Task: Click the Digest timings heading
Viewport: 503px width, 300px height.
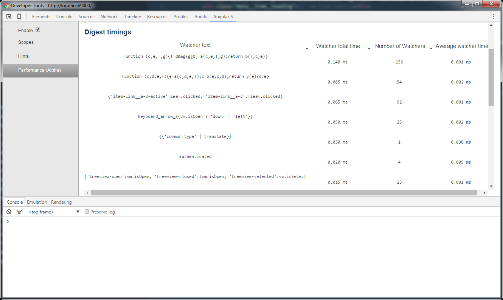Action: [108, 32]
